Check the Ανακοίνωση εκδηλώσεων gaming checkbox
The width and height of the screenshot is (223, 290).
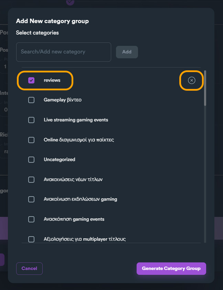click(x=31, y=199)
